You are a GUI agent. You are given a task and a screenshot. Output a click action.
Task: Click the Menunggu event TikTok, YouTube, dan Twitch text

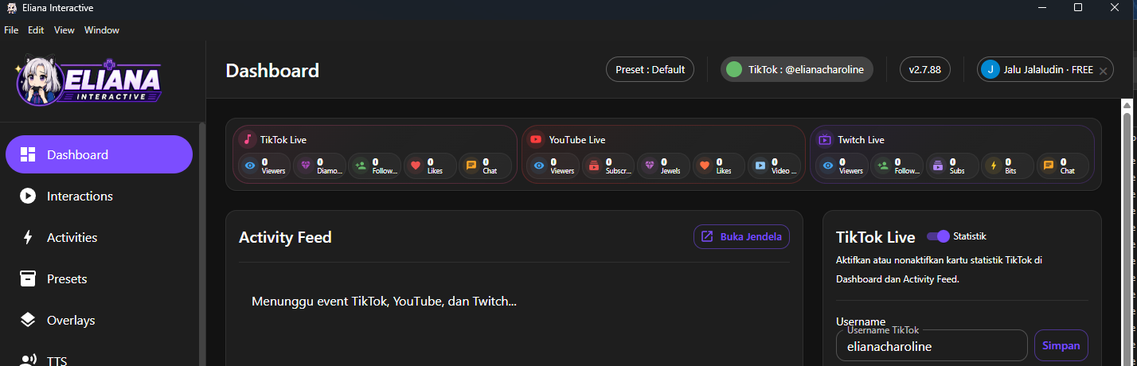[x=385, y=302]
